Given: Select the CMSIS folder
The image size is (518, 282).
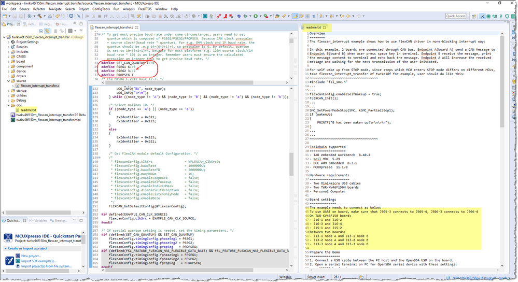Looking at the screenshot, I should 21,57.
